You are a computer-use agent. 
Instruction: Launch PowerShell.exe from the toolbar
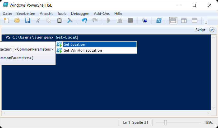coord(159,21)
